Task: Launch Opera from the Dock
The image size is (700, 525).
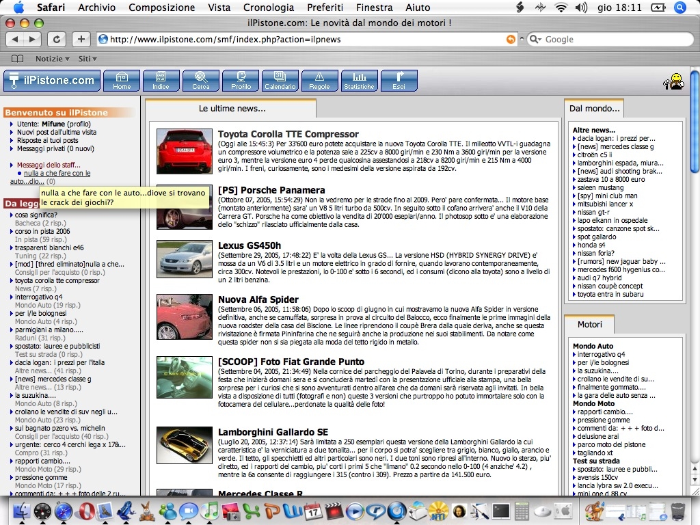Action: [x=85, y=511]
